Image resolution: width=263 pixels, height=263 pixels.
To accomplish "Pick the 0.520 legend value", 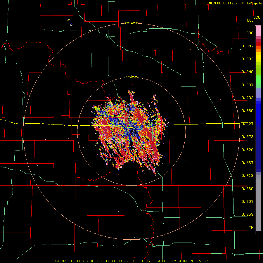I will tap(248, 150).
